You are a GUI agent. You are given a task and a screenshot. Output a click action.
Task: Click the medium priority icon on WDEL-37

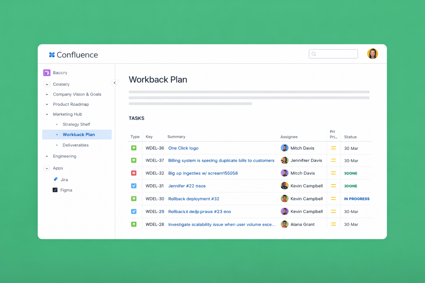point(333,160)
